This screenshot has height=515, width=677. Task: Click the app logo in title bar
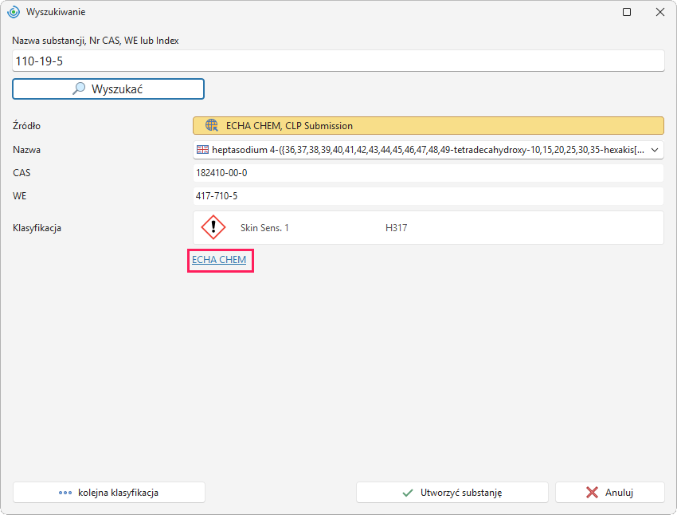coord(14,12)
